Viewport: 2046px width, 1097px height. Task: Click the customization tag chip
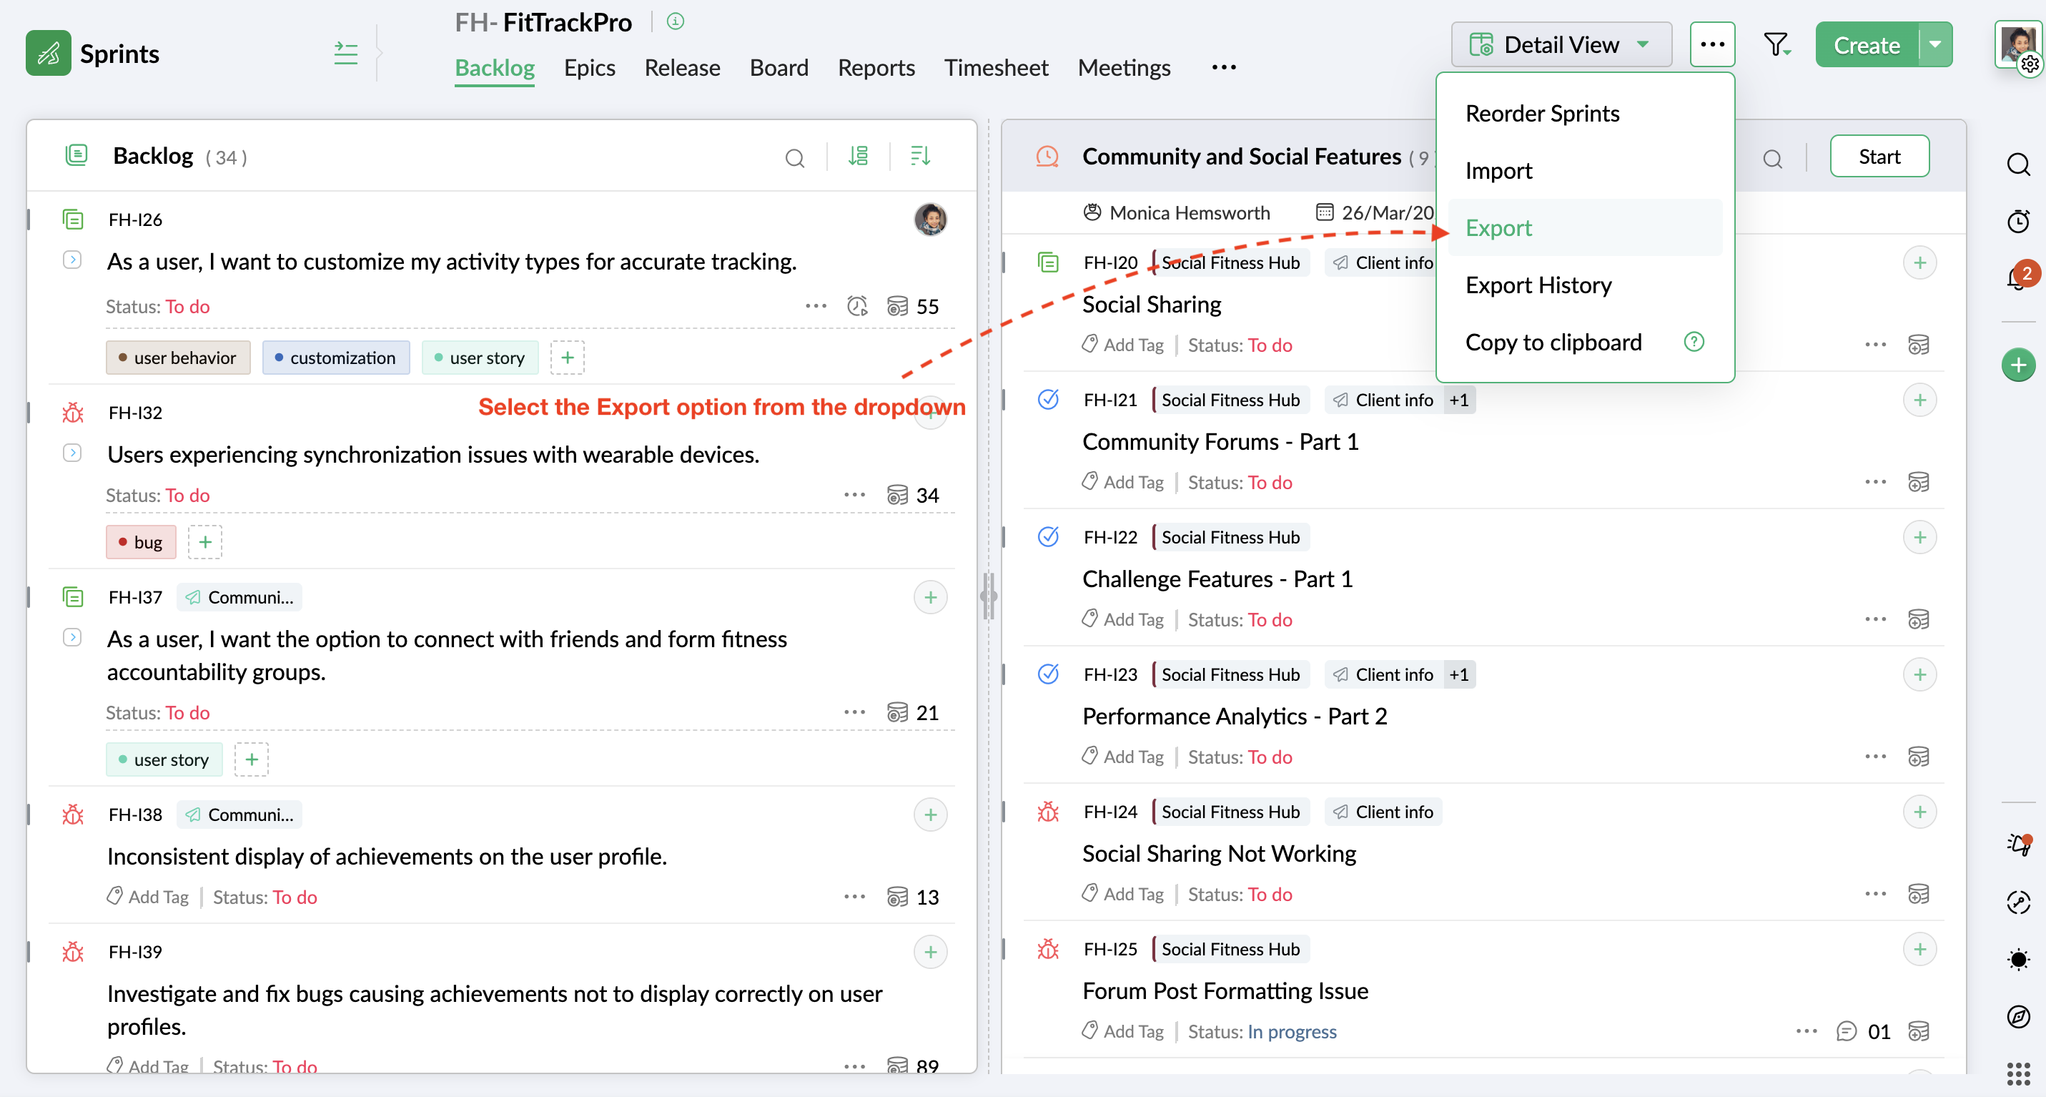pyautogui.click(x=335, y=358)
